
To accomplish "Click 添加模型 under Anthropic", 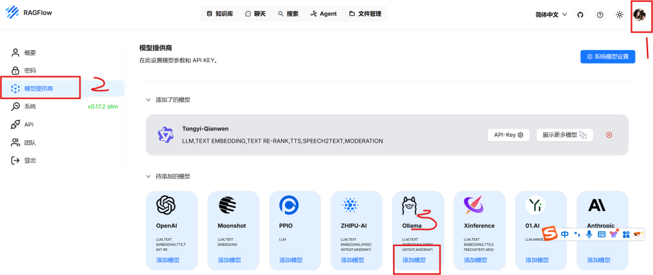I will [599, 260].
